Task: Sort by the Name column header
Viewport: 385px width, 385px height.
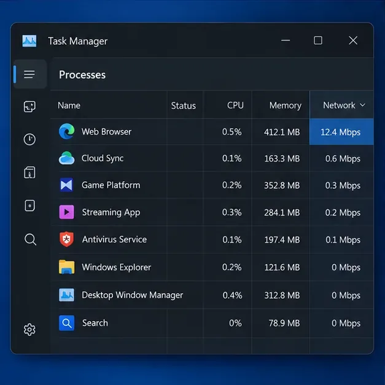Action: pos(69,106)
